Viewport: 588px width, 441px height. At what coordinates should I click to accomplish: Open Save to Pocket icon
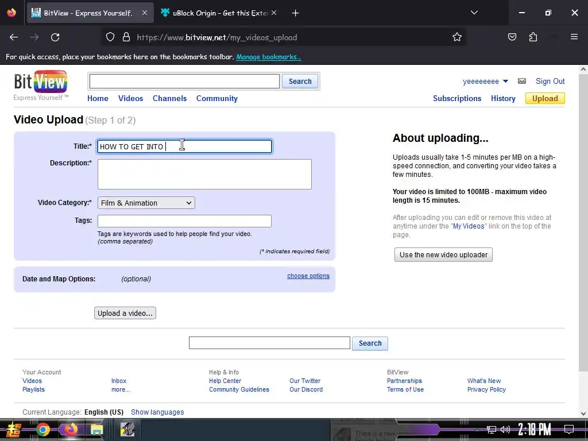(512, 37)
